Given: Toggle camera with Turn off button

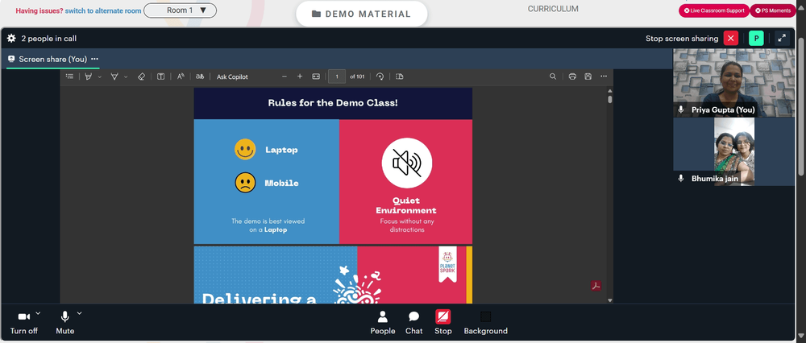Looking at the screenshot, I should [x=23, y=323].
